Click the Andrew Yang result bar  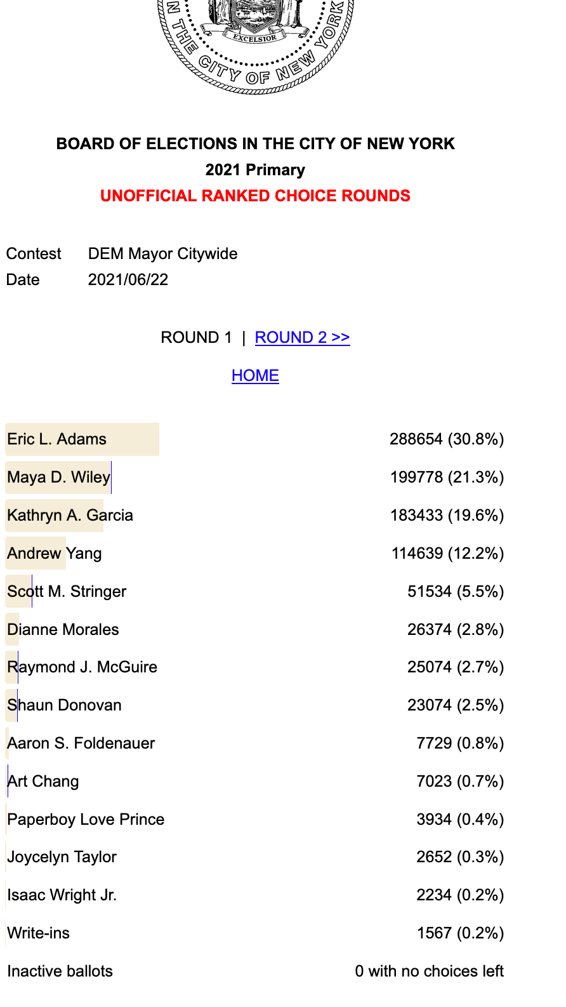pos(36,553)
